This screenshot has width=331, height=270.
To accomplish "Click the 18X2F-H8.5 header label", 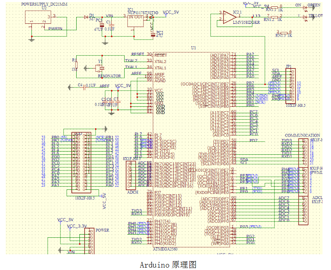I will point(85,198).
